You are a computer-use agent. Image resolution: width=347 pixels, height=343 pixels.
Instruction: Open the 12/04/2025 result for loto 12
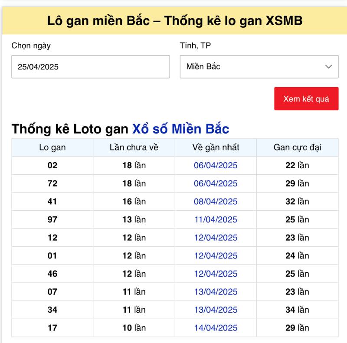216,238
